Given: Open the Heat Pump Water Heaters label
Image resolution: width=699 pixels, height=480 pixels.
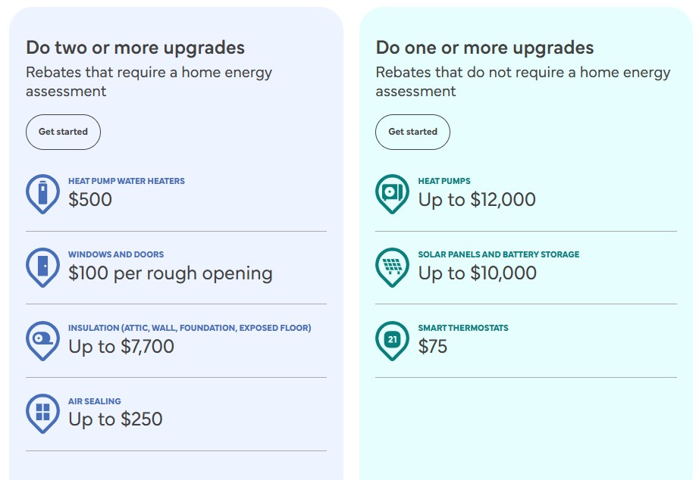Looking at the screenshot, I should tap(127, 182).
